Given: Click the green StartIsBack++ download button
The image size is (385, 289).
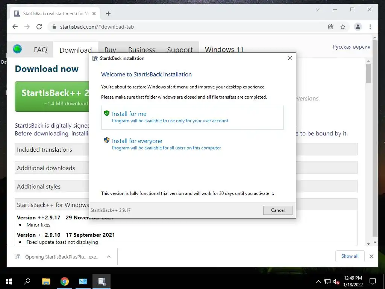Looking at the screenshot, I should pos(52,97).
